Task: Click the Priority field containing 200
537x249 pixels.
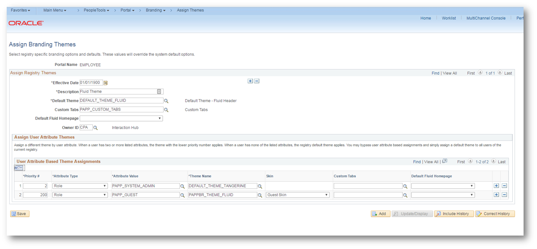Action: pos(35,195)
